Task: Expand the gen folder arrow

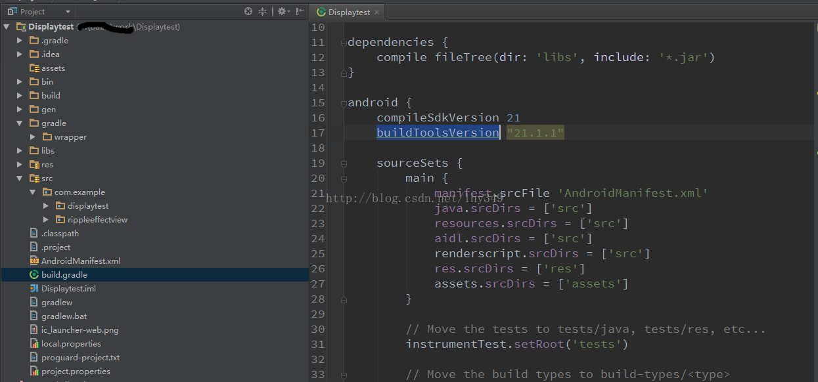Action: coord(20,110)
